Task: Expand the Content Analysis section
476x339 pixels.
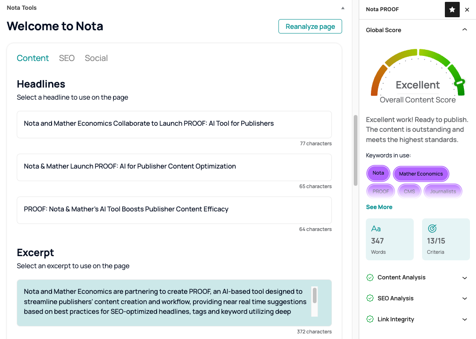Action: [464, 278]
